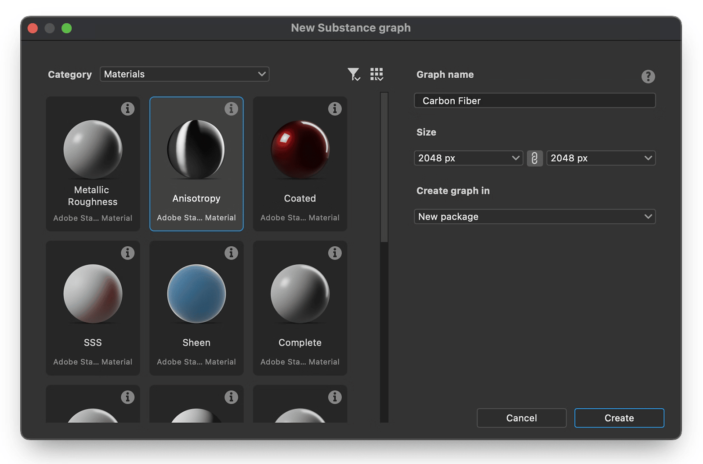Choose the blue Sheen template

tap(196, 308)
